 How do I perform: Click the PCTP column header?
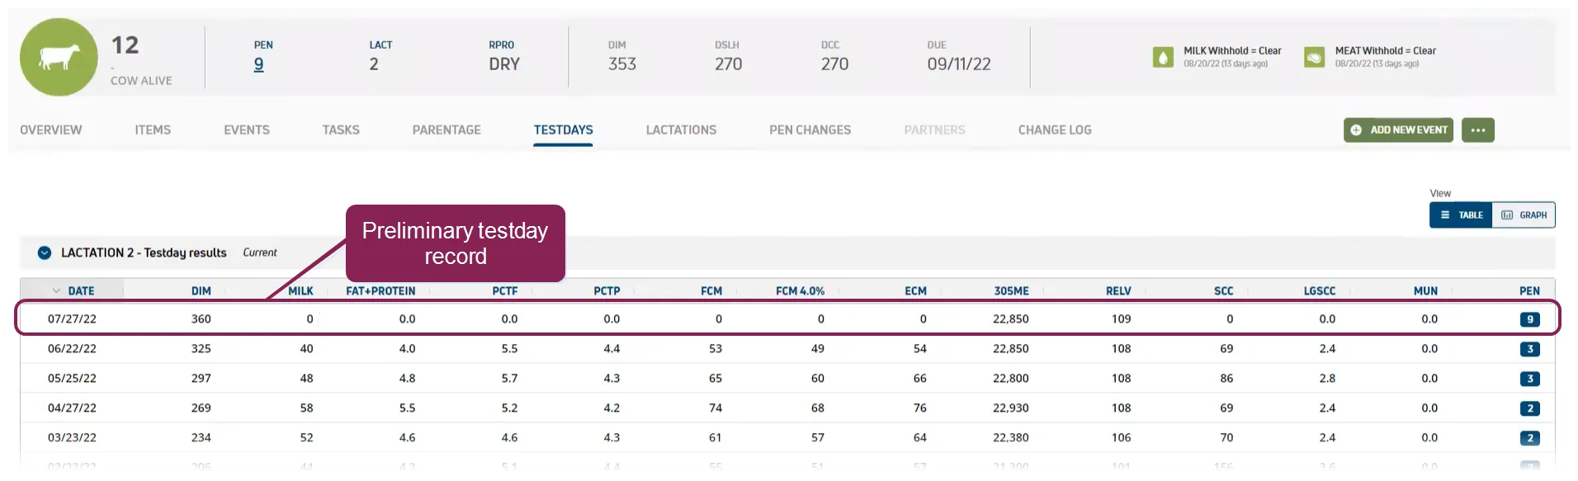(x=607, y=290)
